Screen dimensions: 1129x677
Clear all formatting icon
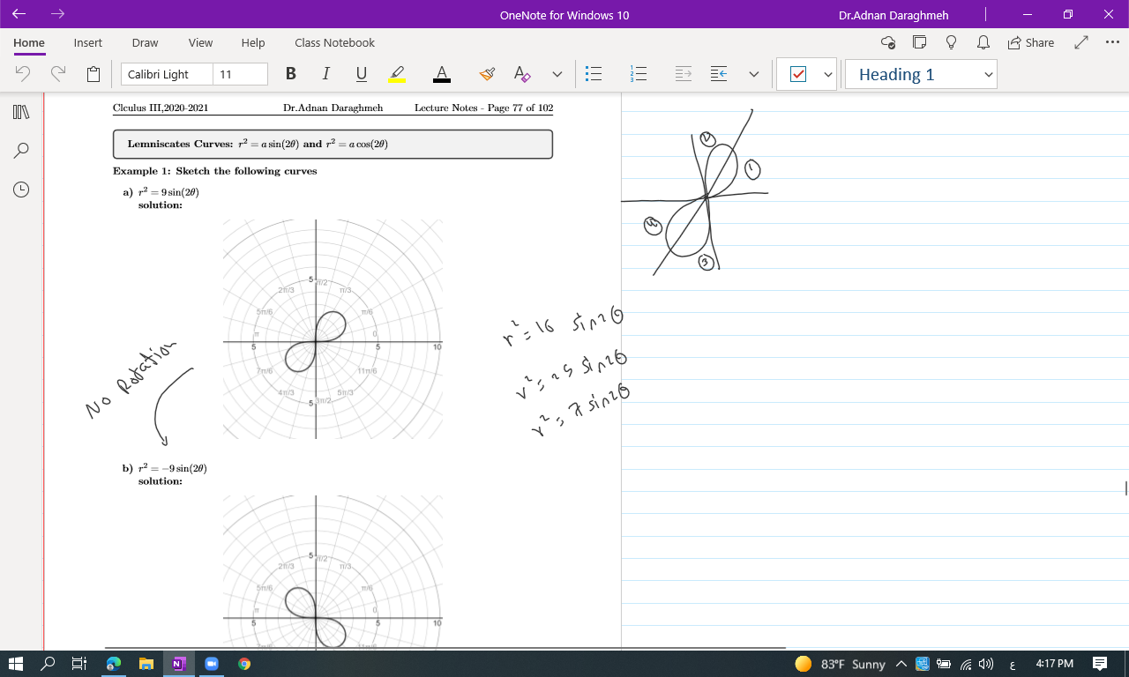pos(522,74)
